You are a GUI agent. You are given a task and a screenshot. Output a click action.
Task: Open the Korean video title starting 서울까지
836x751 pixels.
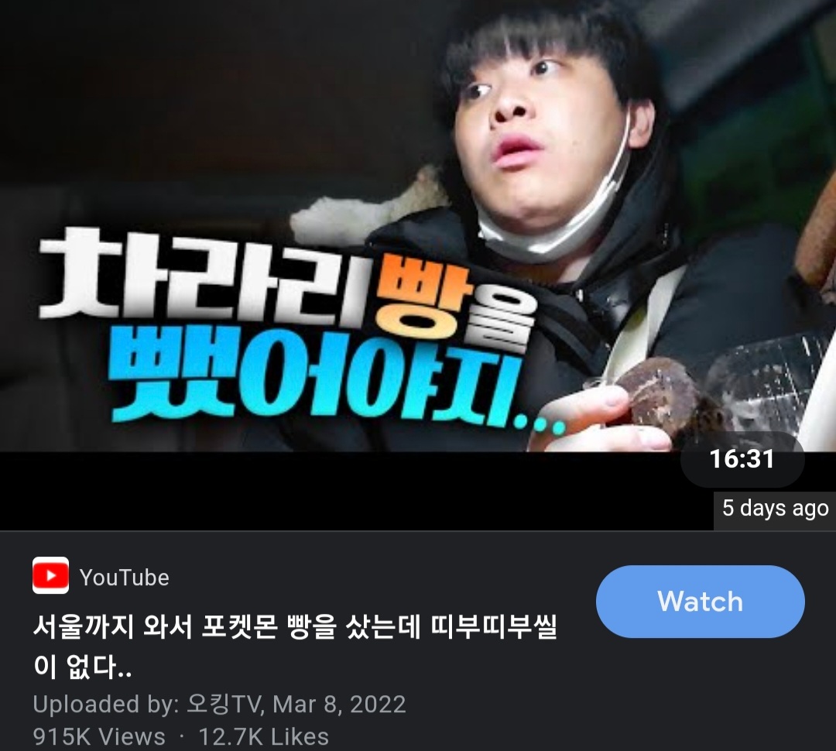click(295, 647)
